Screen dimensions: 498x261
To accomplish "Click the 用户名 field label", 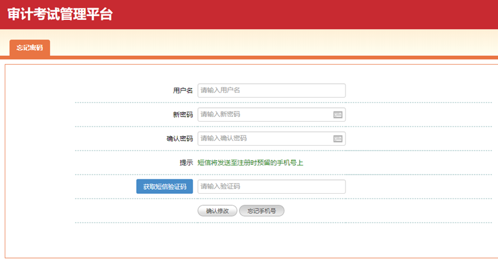I will (x=182, y=91).
